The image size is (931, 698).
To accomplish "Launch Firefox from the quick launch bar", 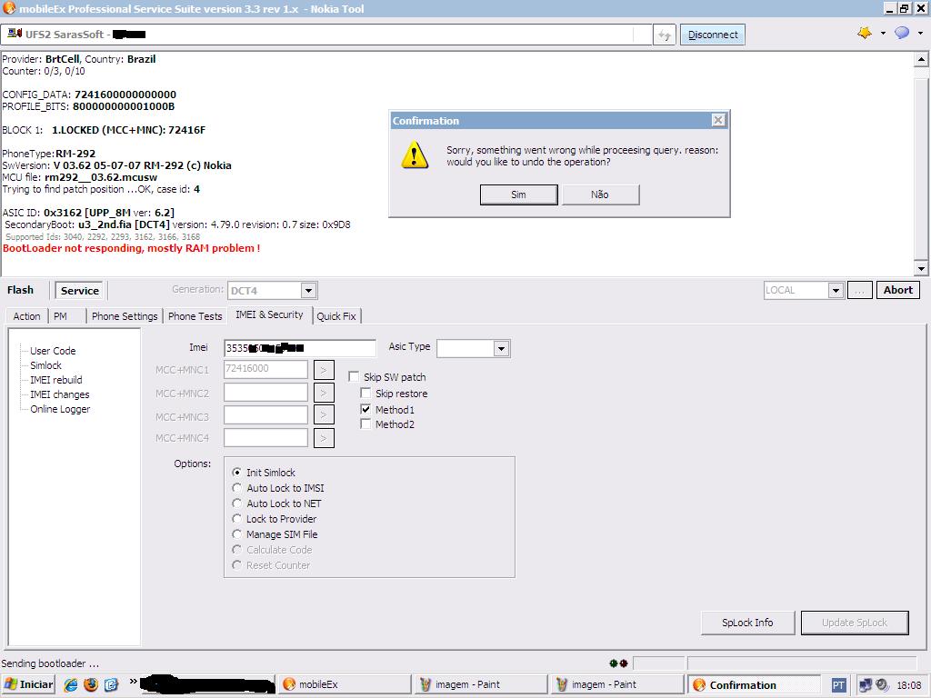I will [x=91, y=685].
